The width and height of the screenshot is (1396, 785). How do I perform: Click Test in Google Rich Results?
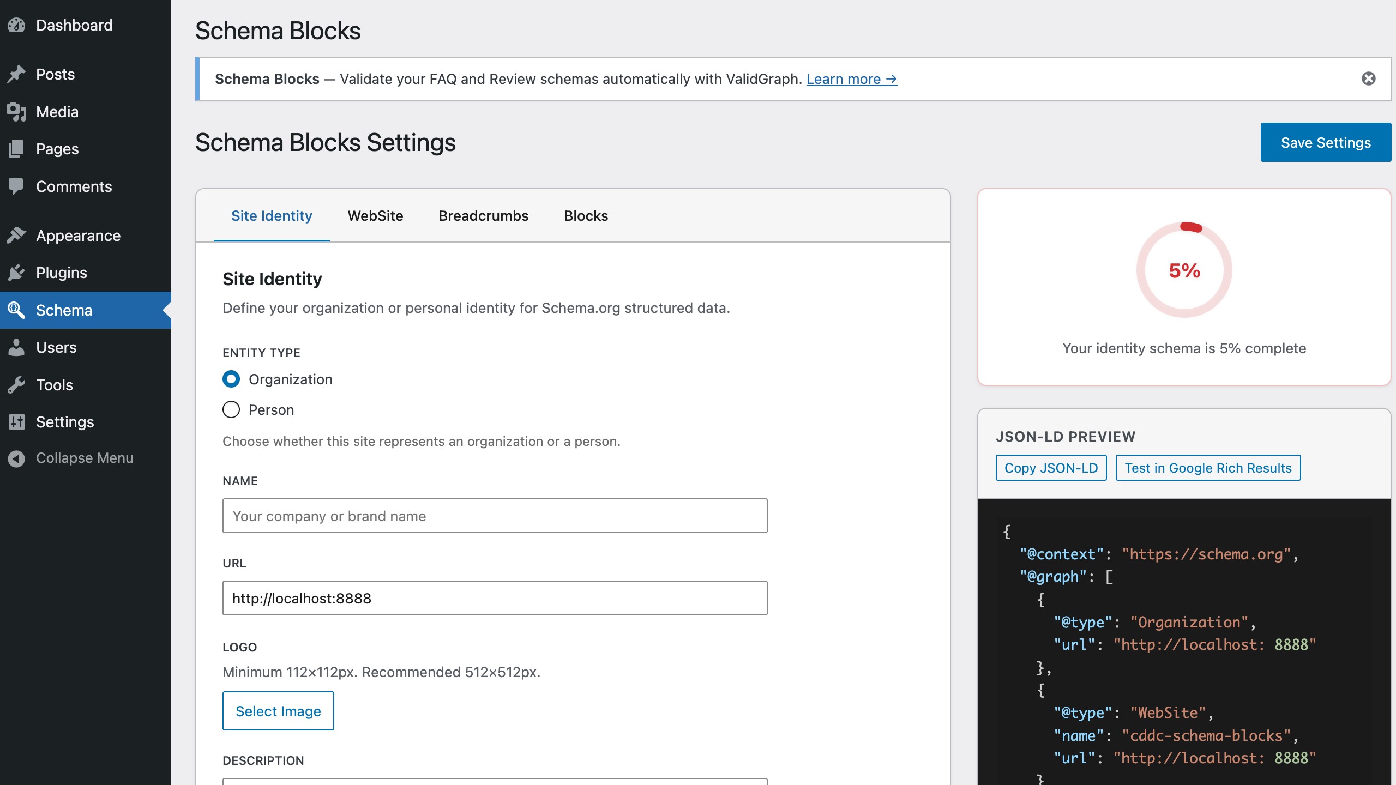(1208, 468)
